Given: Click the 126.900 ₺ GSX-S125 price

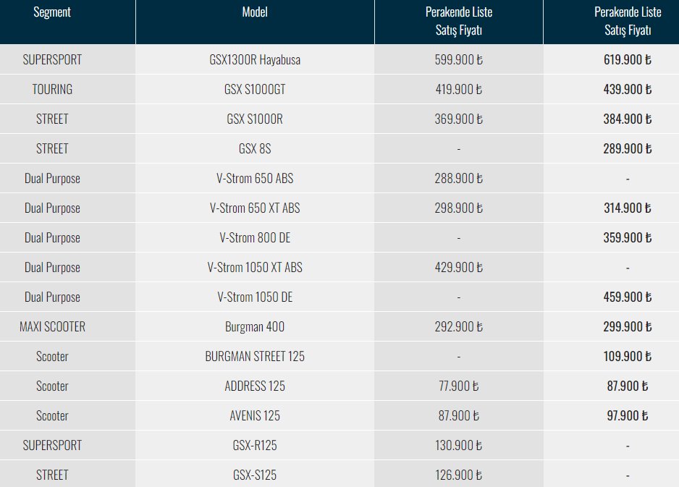Looking at the screenshot, I should click(459, 475).
